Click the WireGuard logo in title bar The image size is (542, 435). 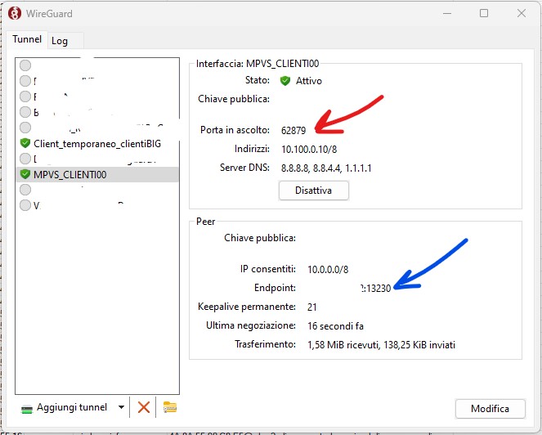click(15, 13)
